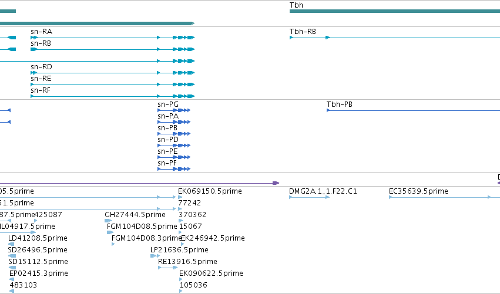This screenshot has height=294, width=500.
Task: Click FGM104D08.3prime EST label
Action: click(x=147, y=238)
